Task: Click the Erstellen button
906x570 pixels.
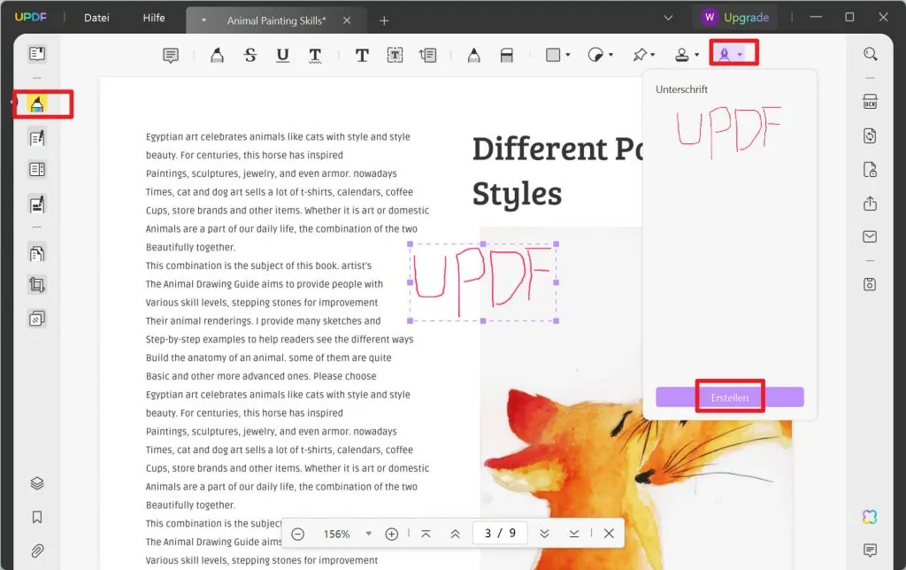Action: pyautogui.click(x=730, y=397)
